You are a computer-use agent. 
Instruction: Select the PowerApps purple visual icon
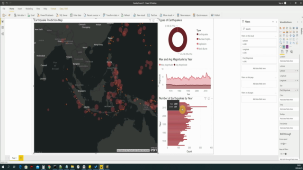[x=287, y=47]
